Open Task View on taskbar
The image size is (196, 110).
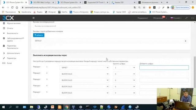pos(17,107)
